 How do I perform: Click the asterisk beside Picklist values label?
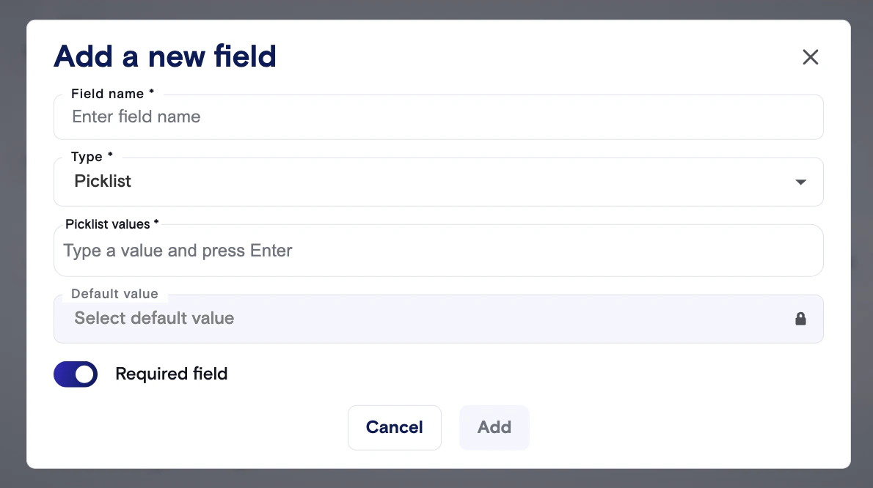156,223
